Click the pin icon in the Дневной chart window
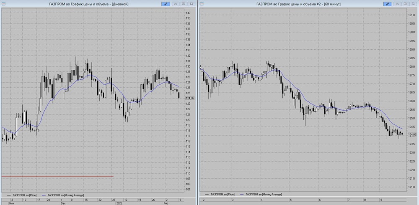The image size is (419, 205). (x=166, y=4)
